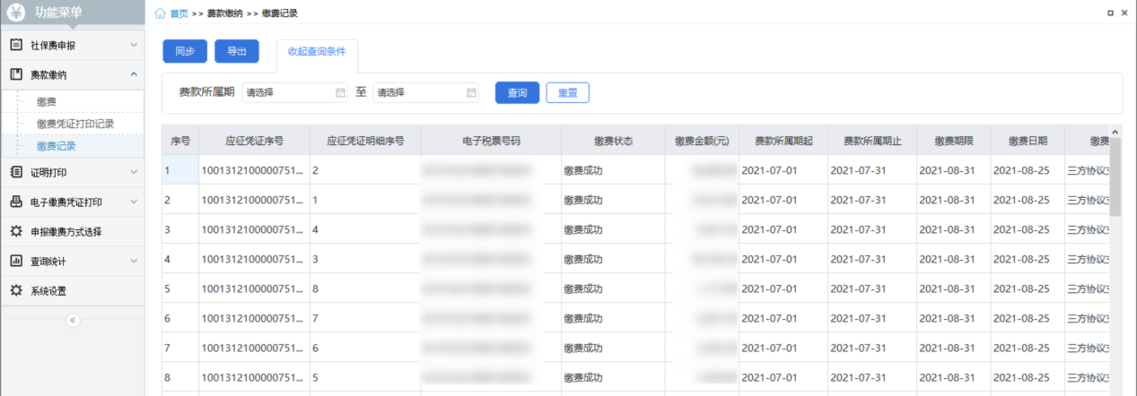The height and width of the screenshot is (396, 1137).
Task: Collapse the 费款缴纳 menu chevron
Action: 134,74
